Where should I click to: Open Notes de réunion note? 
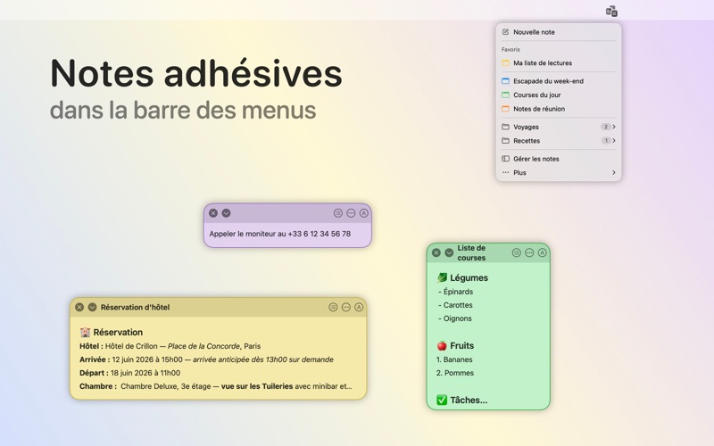pos(559,109)
